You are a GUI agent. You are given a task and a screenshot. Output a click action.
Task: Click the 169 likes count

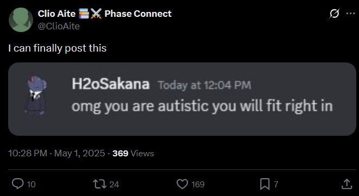[198, 185]
